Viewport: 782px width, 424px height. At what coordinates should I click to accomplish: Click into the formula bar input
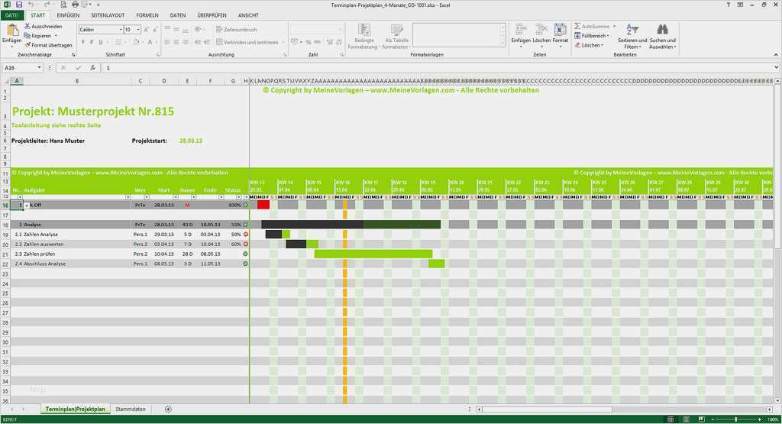coord(437,67)
